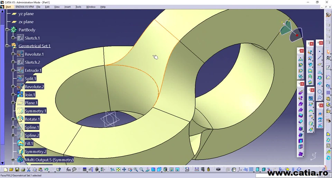Click the Capture camera icon

click(x=218, y=169)
